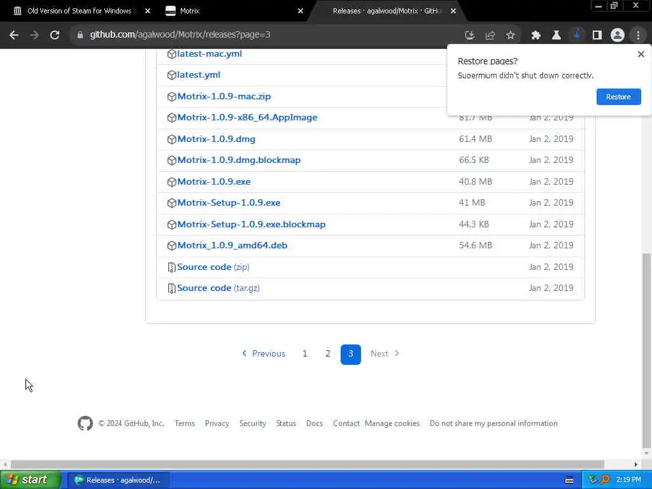Click Manage cookies in the footer
Viewport: 652px width, 489px height.
coord(392,423)
